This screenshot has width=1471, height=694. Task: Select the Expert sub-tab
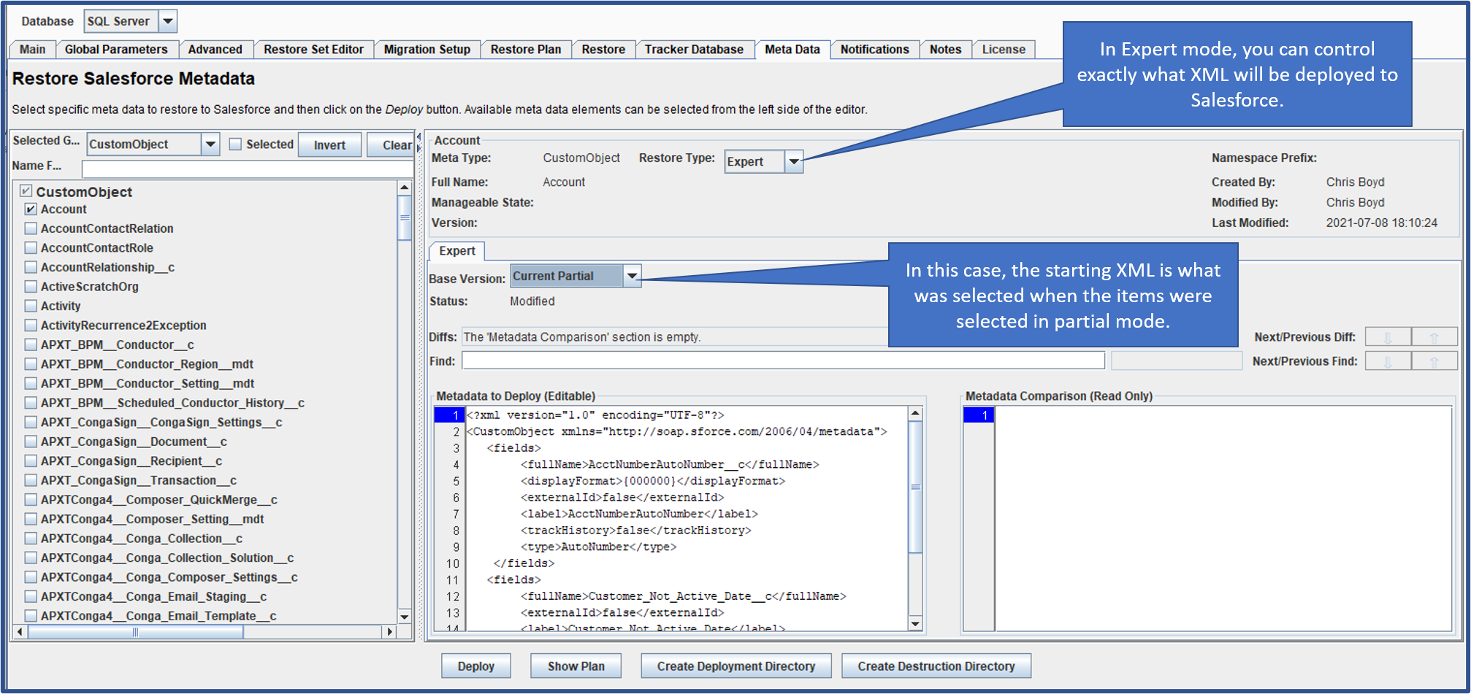click(x=457, y=251)
